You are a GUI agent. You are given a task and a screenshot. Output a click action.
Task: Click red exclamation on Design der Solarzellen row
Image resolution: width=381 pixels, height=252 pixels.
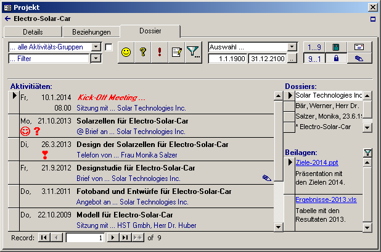tap(45, 155)
